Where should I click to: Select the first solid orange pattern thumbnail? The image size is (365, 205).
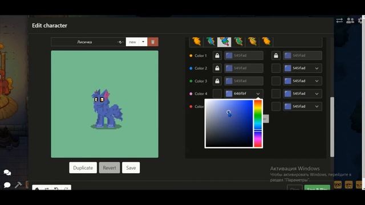196,42
